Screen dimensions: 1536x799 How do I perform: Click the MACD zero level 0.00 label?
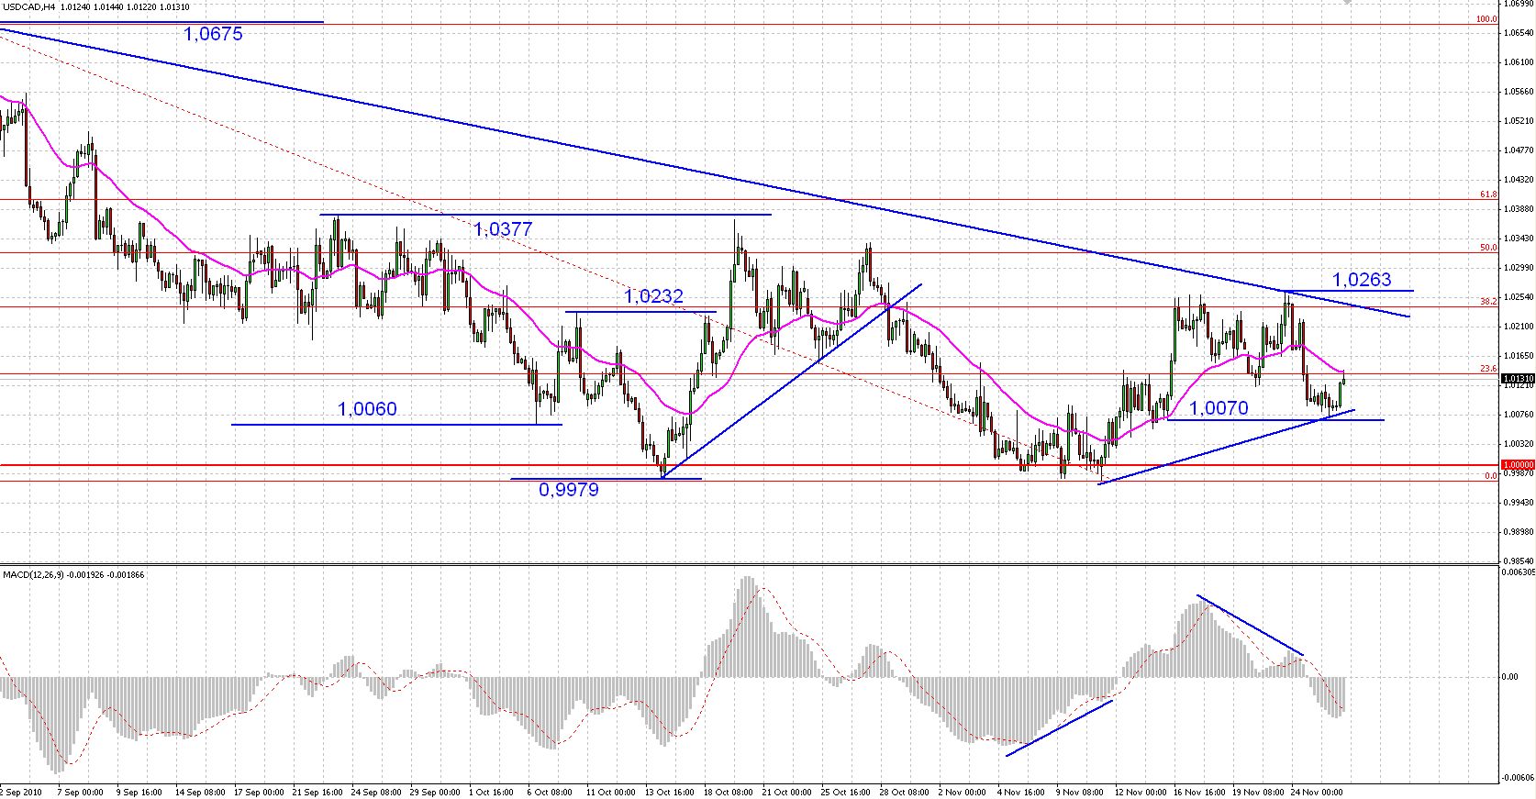pos(1510,677)
